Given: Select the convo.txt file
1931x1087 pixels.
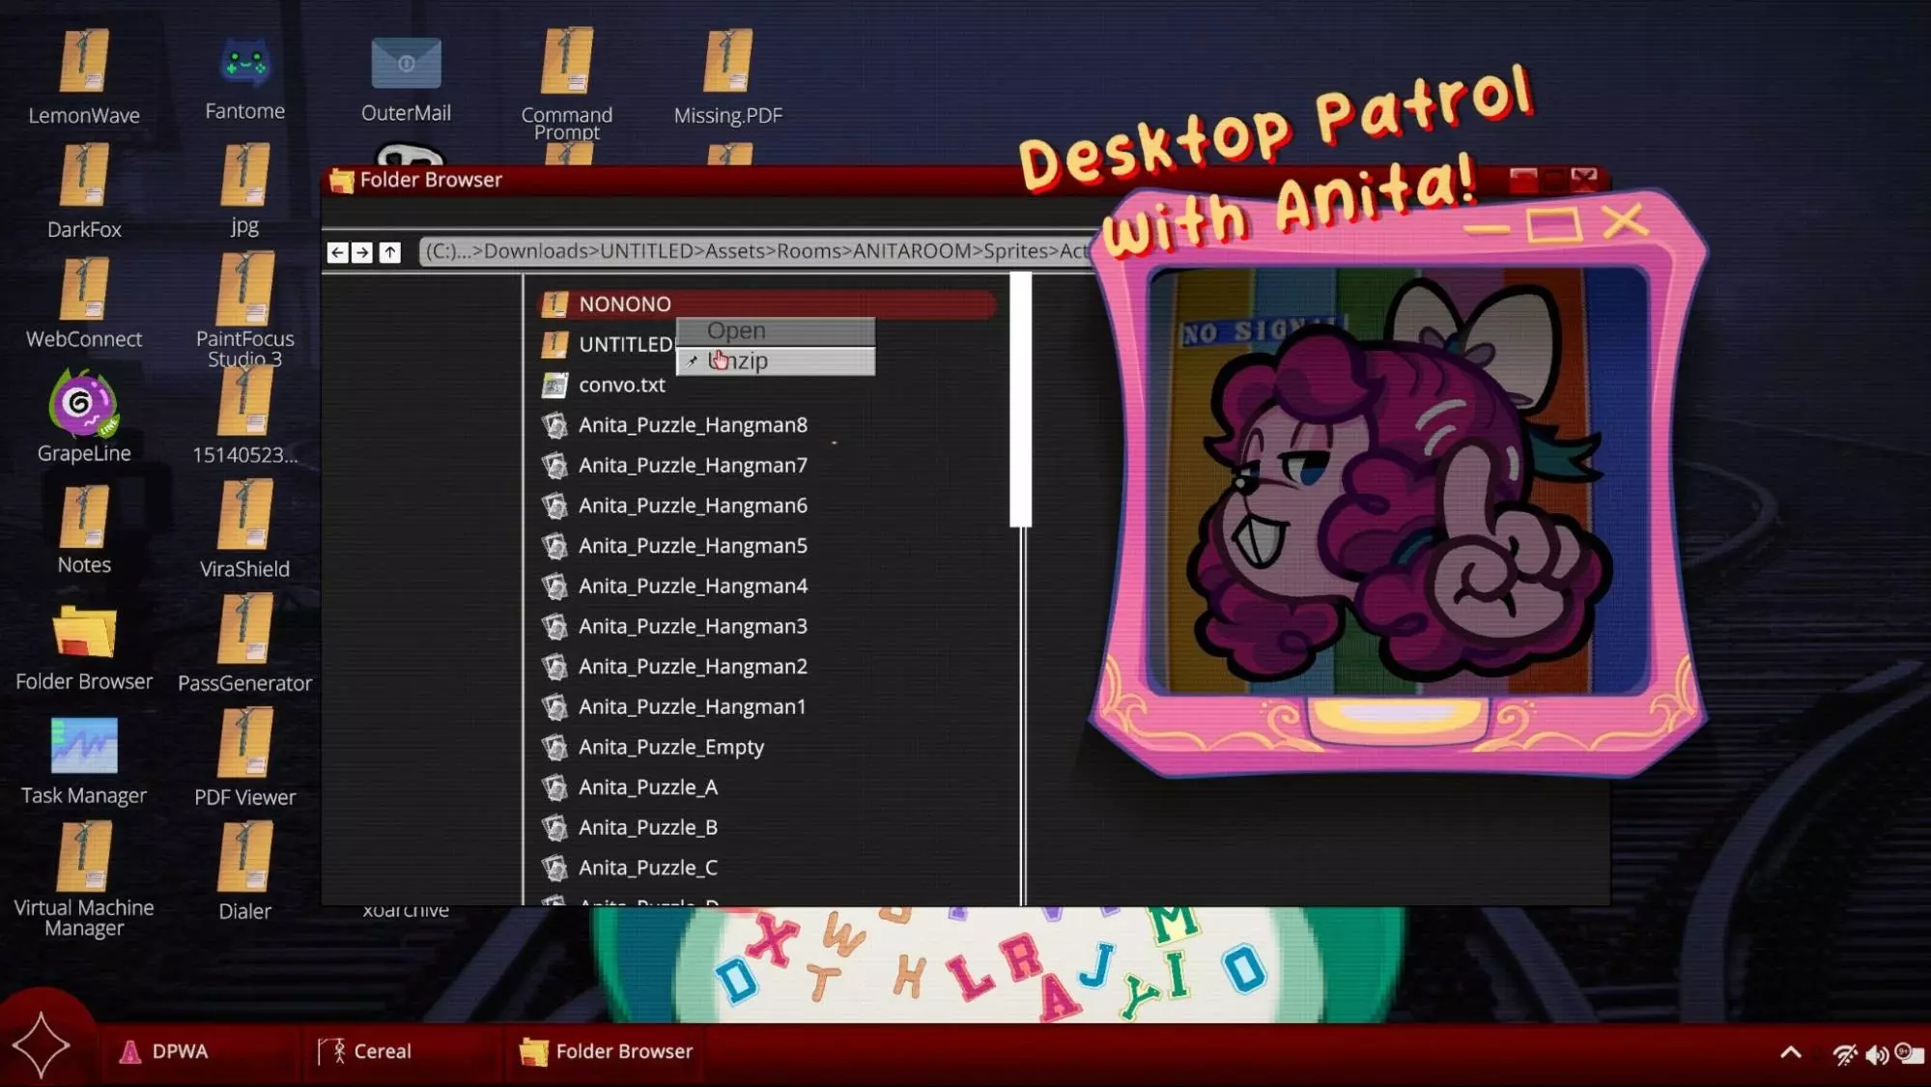Looking at the screenshot, I should click(621, 385).
